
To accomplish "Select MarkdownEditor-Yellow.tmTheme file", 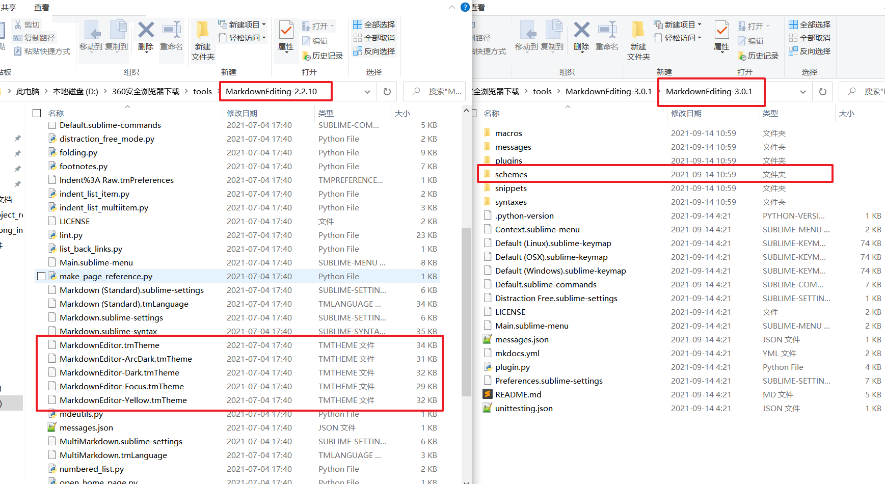I will pyautogui.click(x=123, y=400).
